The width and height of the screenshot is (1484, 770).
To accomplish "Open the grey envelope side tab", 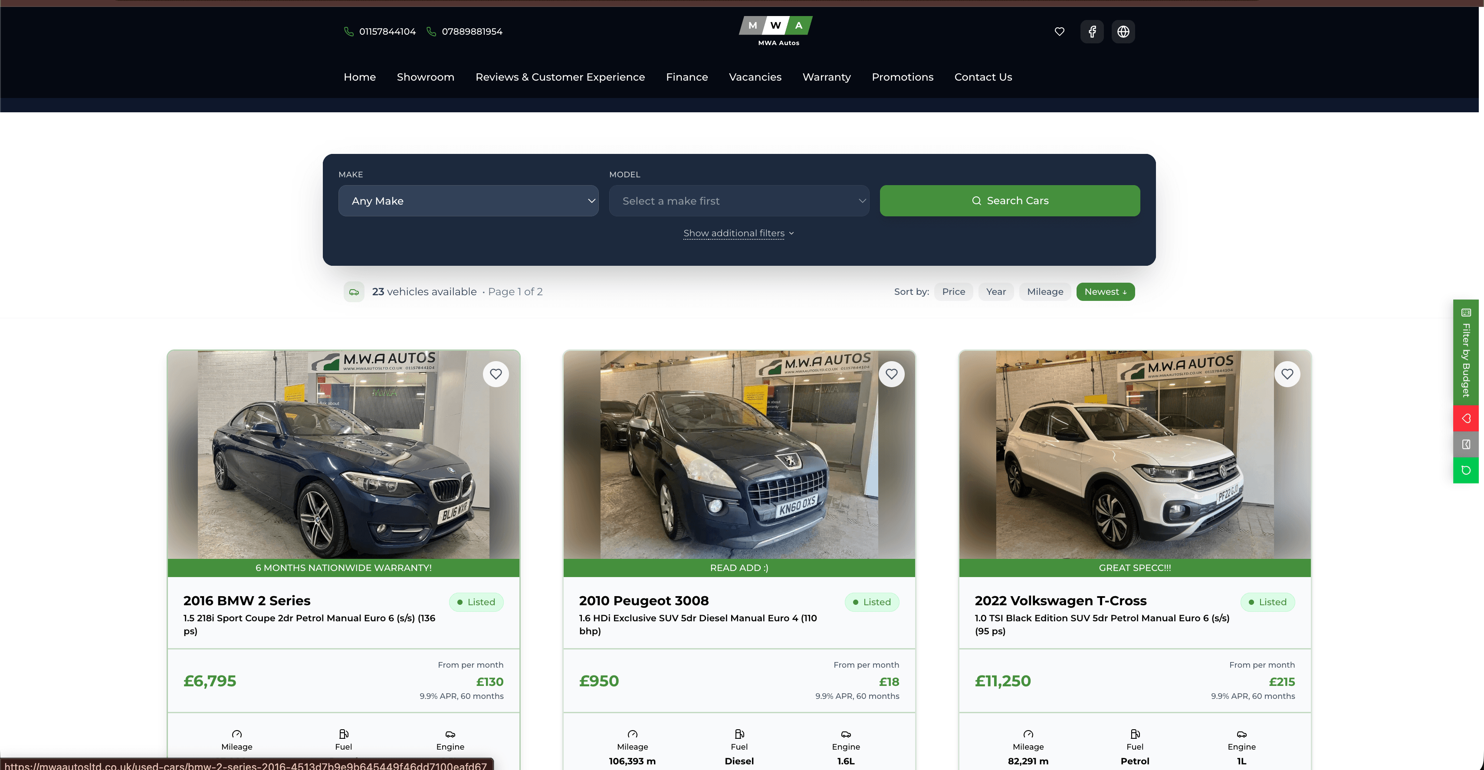I will point(1466,444).
